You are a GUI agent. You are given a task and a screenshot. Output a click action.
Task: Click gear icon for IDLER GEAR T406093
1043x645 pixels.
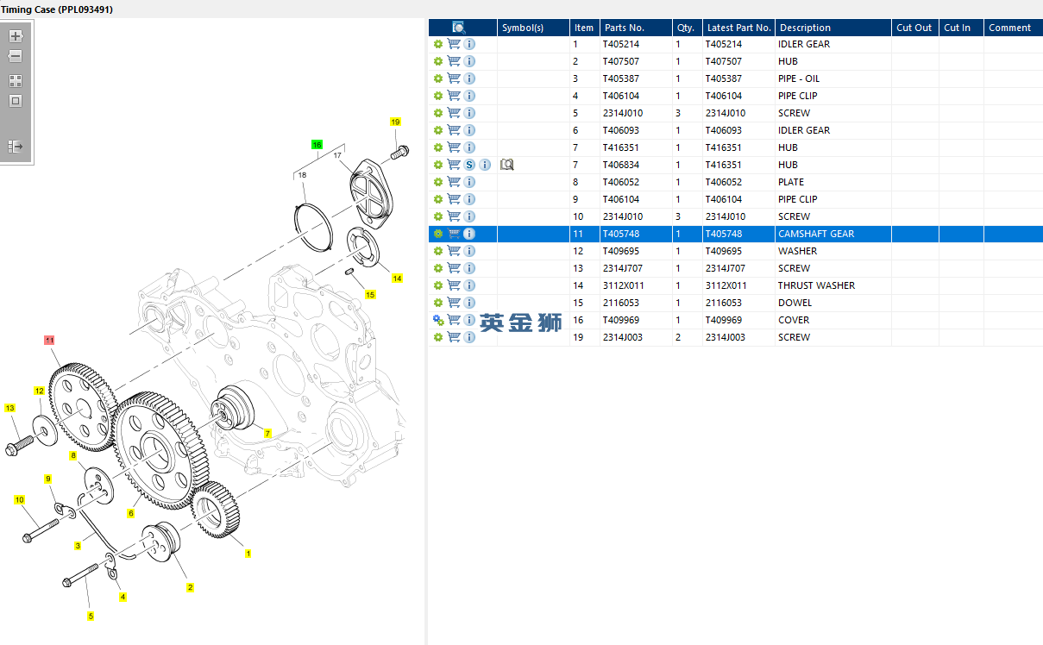438,130
